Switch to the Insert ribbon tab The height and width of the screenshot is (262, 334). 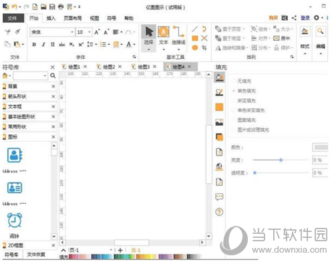coord(51,18)
